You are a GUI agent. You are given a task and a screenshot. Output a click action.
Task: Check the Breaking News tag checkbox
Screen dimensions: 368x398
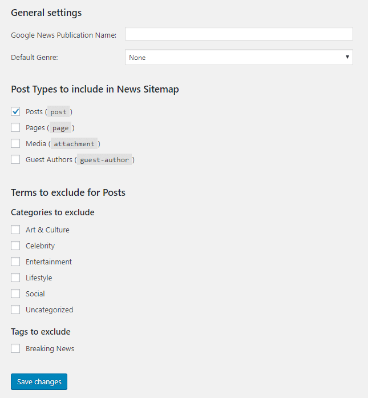pos(15,348)
